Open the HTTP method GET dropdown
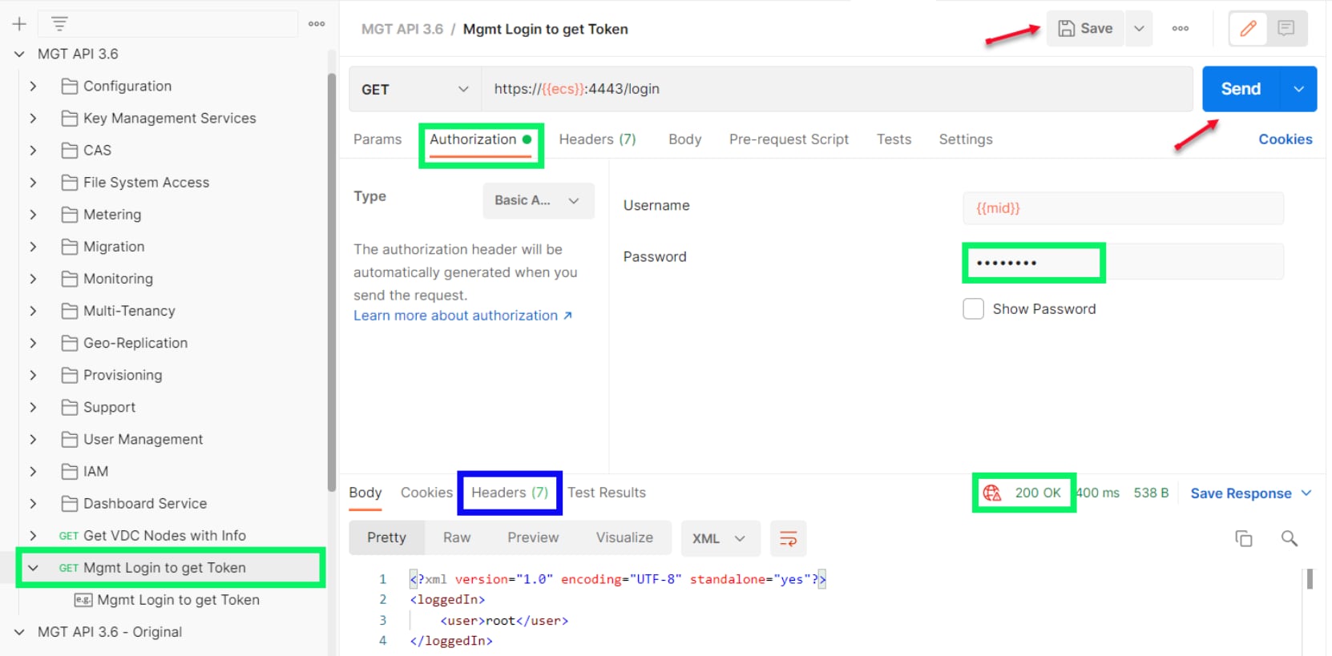 click(414, 89)
